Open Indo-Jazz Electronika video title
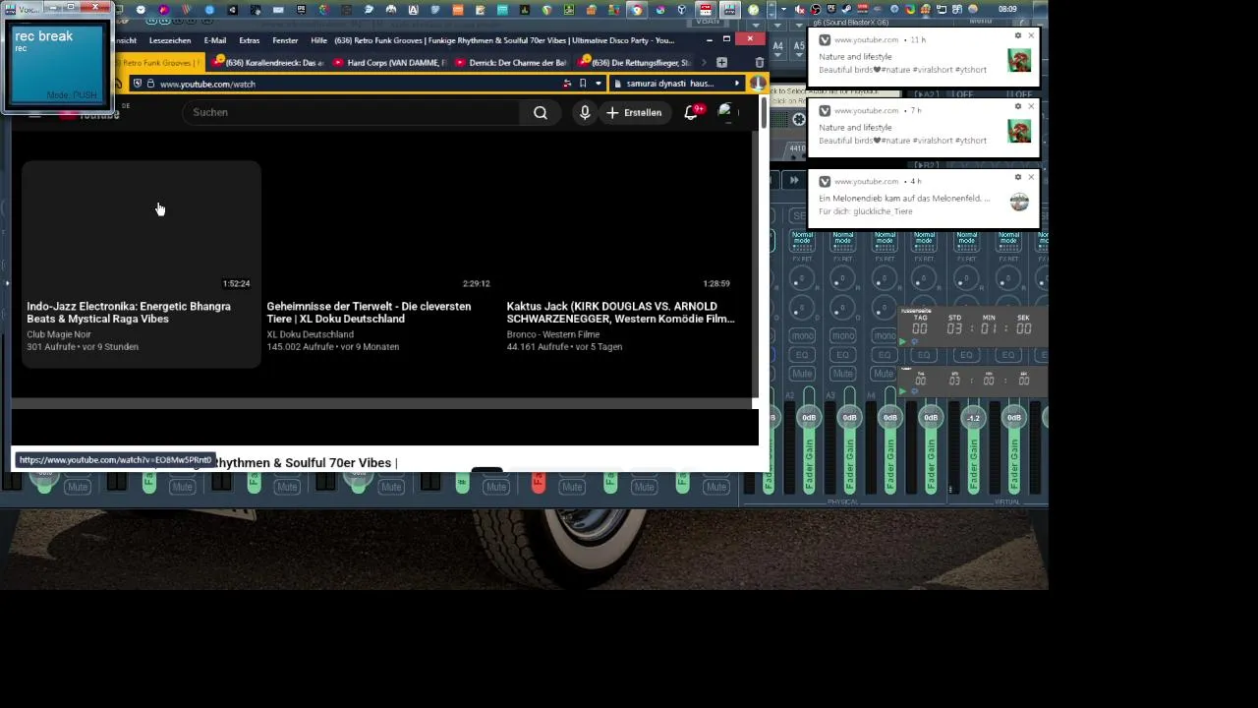 tap(129, 313)
